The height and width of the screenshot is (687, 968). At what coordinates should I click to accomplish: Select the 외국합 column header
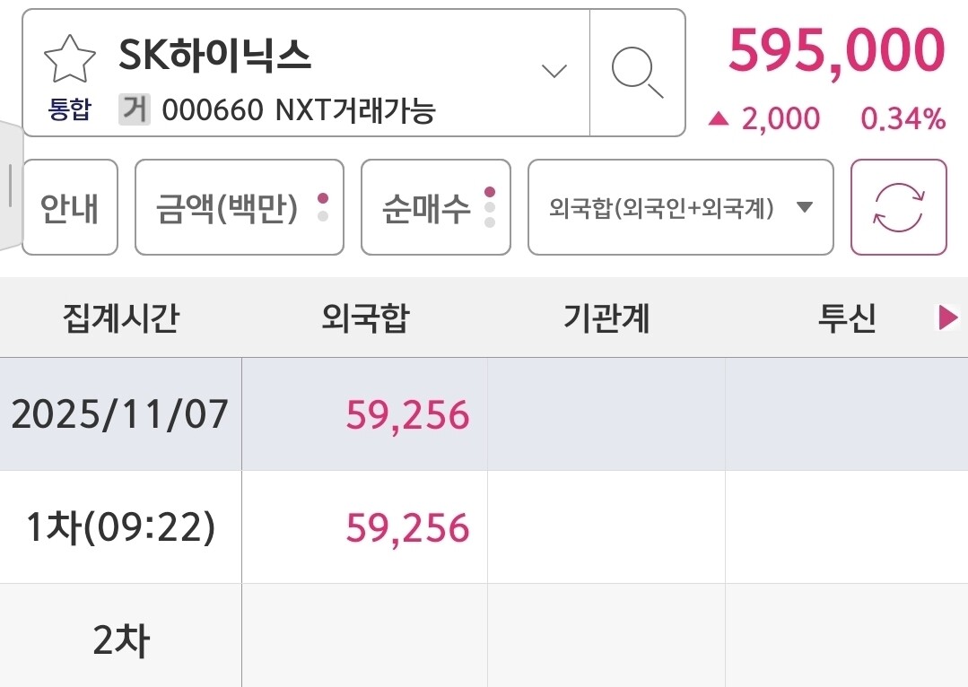(364, 317)
